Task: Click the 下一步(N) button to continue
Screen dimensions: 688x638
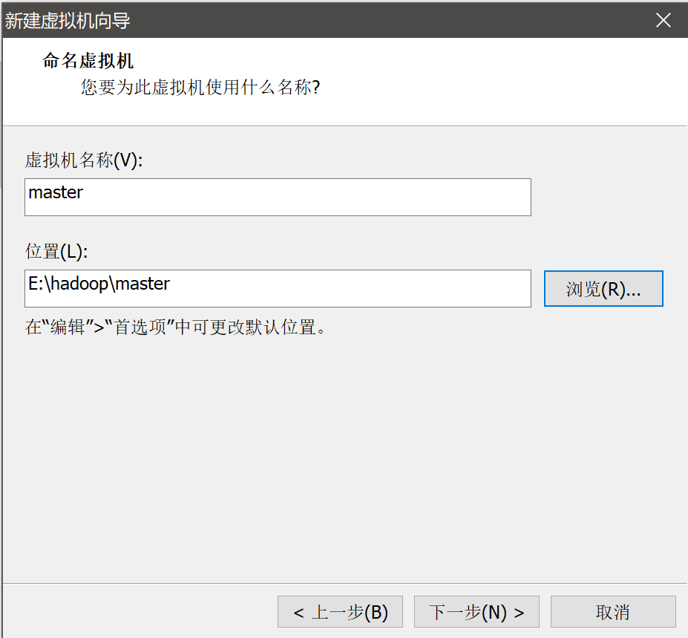Action: coord(476,612)
